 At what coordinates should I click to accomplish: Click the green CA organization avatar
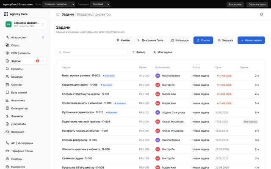click(8, 25)
